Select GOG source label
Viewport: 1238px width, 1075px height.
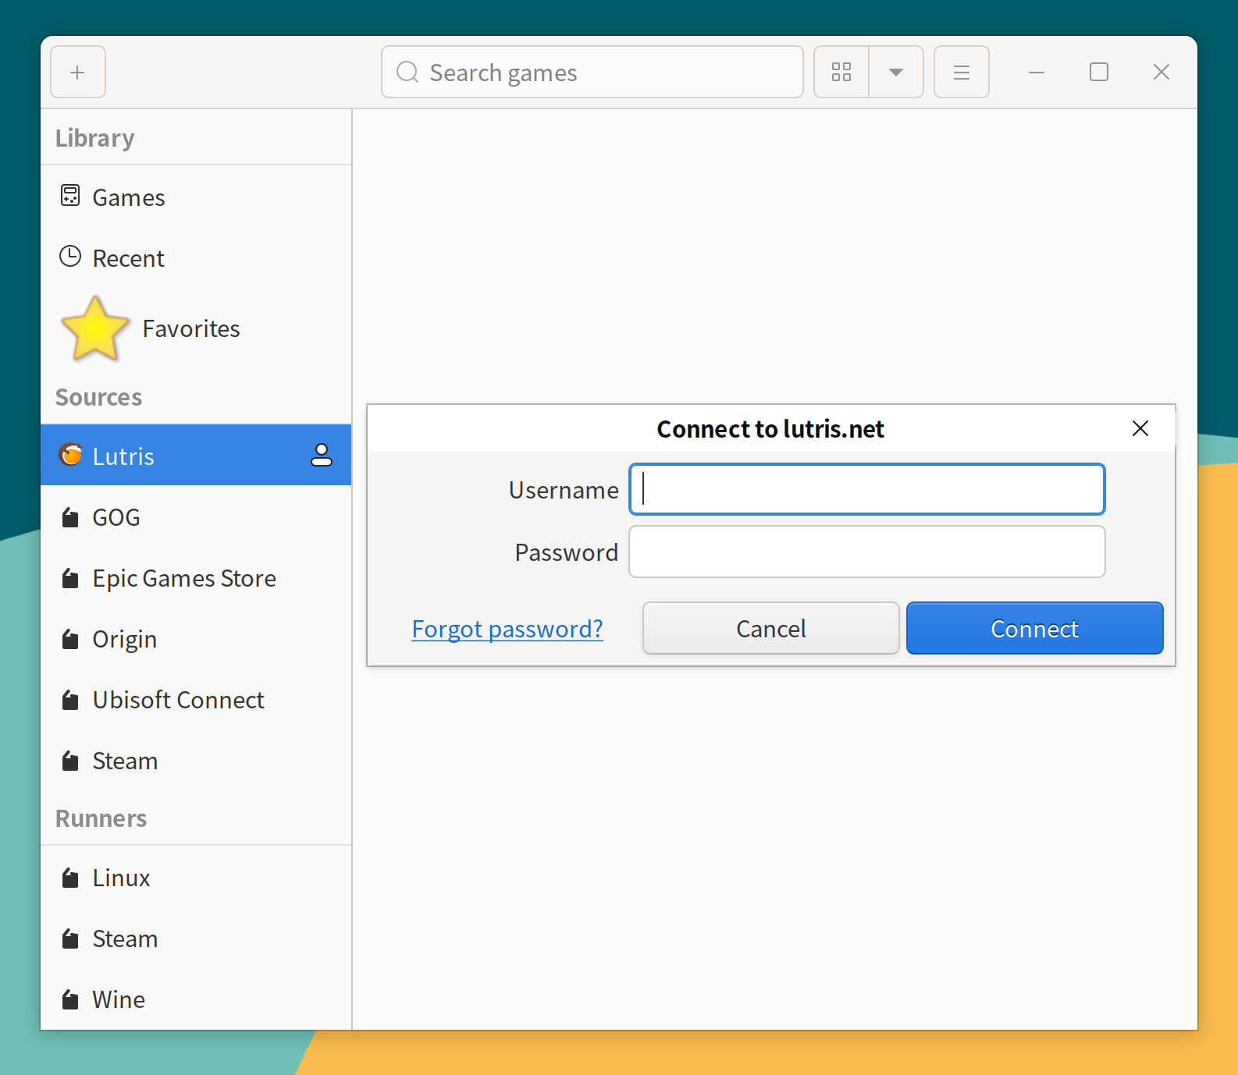pyautogui.click(x=116, y=517)
